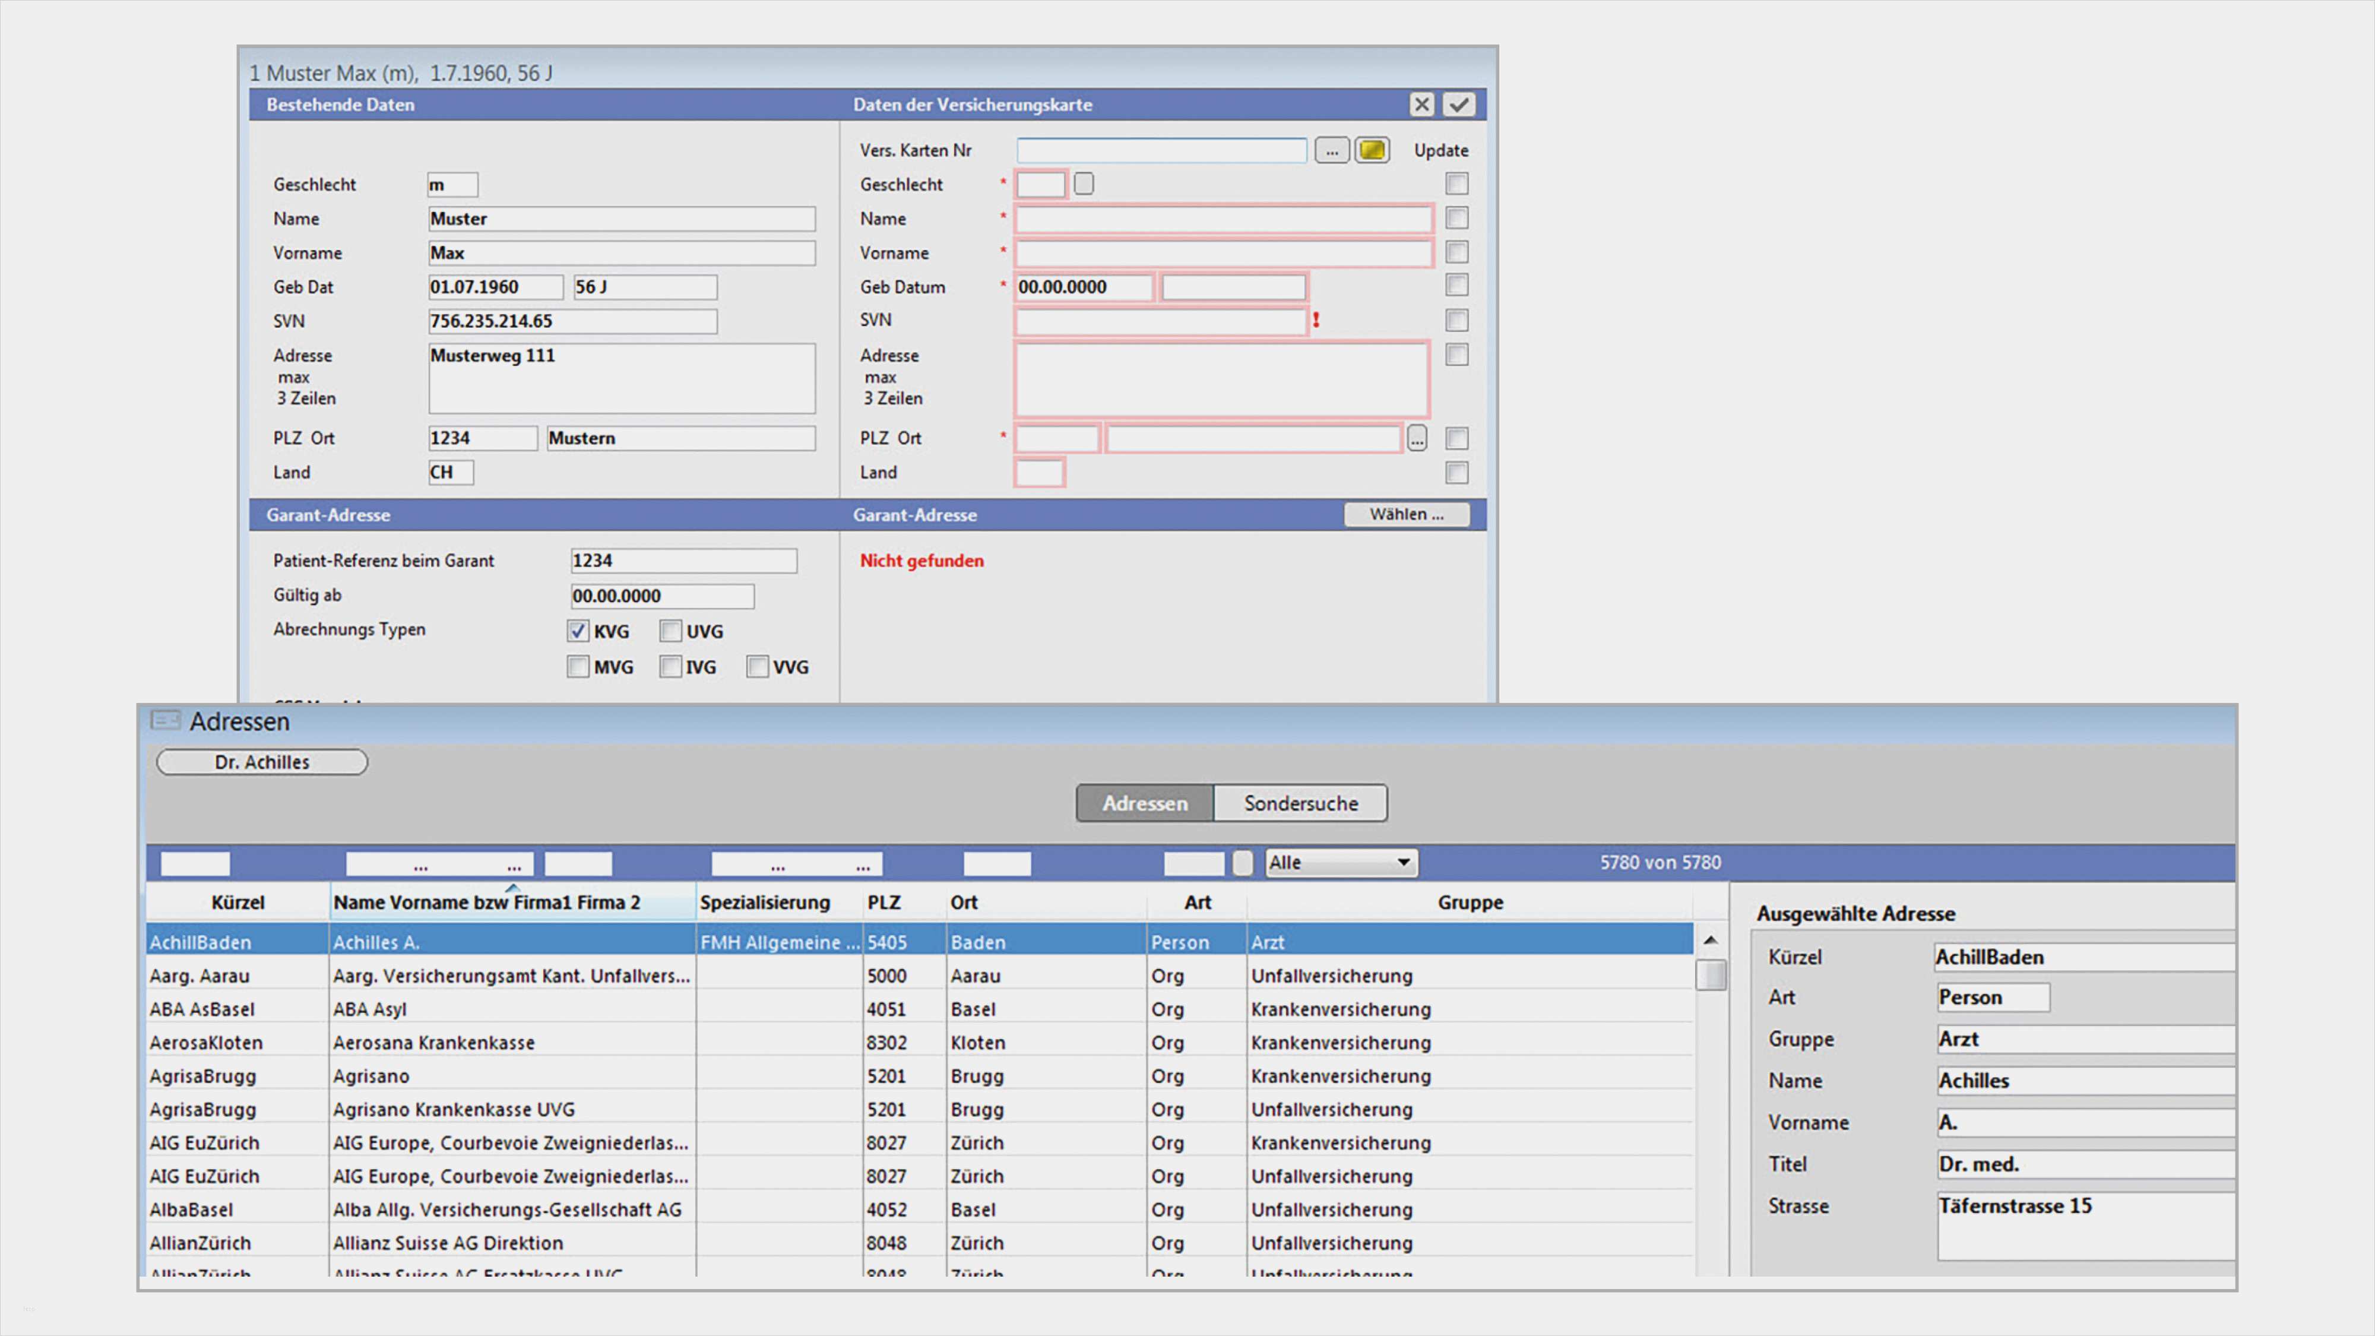Click ellipsis button next to Vers. Karten Nr
Viewport: 2375px width, 1336px height.
(1331, 150)
